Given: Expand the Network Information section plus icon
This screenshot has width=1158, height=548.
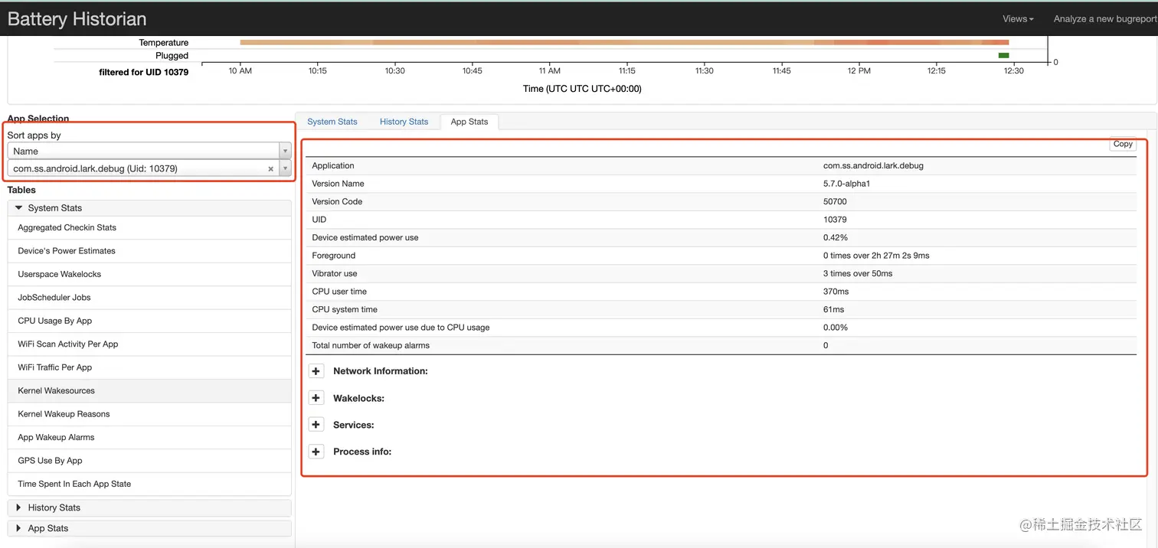Looking at the screenshot, I should click(x=316, y=371).
